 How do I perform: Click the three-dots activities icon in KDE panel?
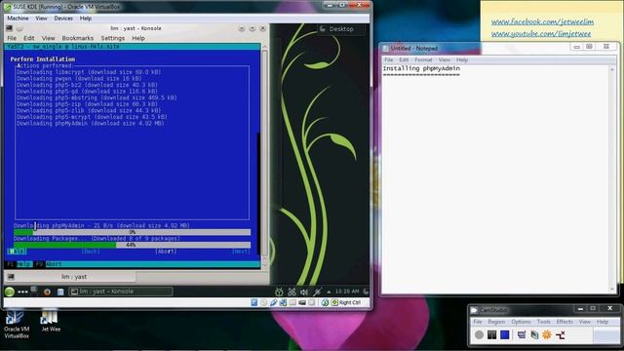point(22,292)
